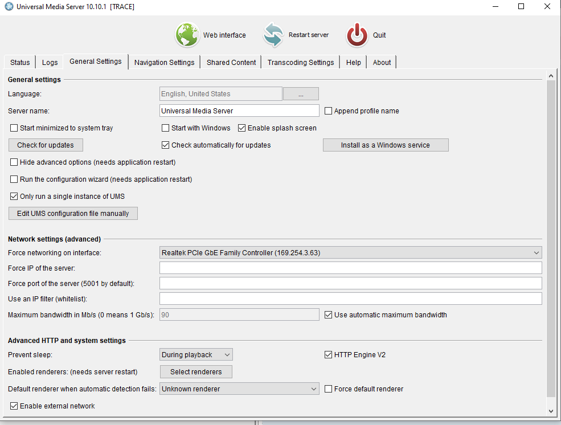The image size is (561, 425).
Task: Click the Select renderers button
Action: [x=196, y=371]
